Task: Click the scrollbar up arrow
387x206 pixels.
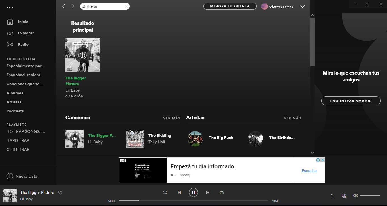Action: pos(312,15)
